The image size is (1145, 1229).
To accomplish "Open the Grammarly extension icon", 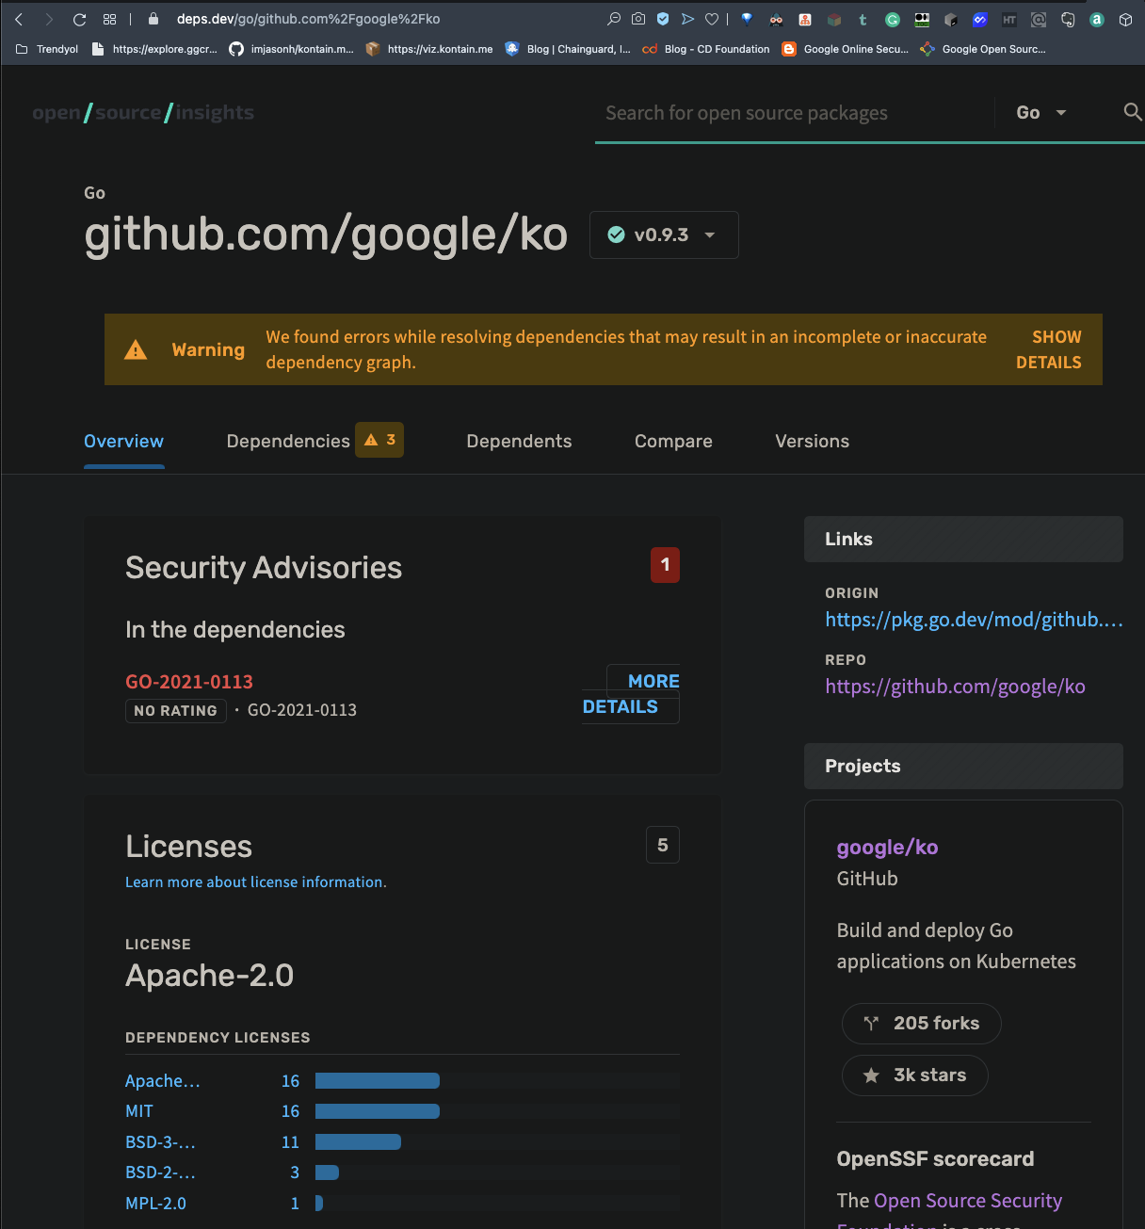I will (893, 19).
